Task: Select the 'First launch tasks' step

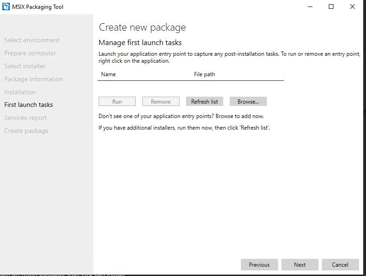Action: (x=28, y=105)
